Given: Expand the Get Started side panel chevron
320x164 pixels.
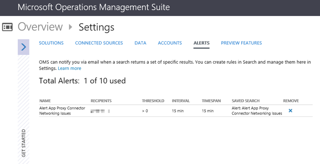Looking at the screenshot, I should tap(23, 47).
